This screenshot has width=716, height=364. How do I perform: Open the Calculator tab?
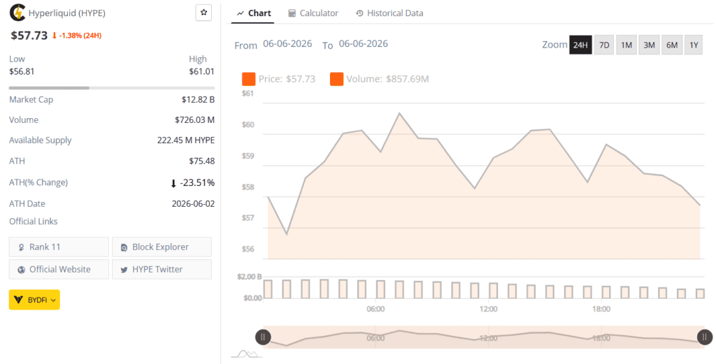pos(313,13)
